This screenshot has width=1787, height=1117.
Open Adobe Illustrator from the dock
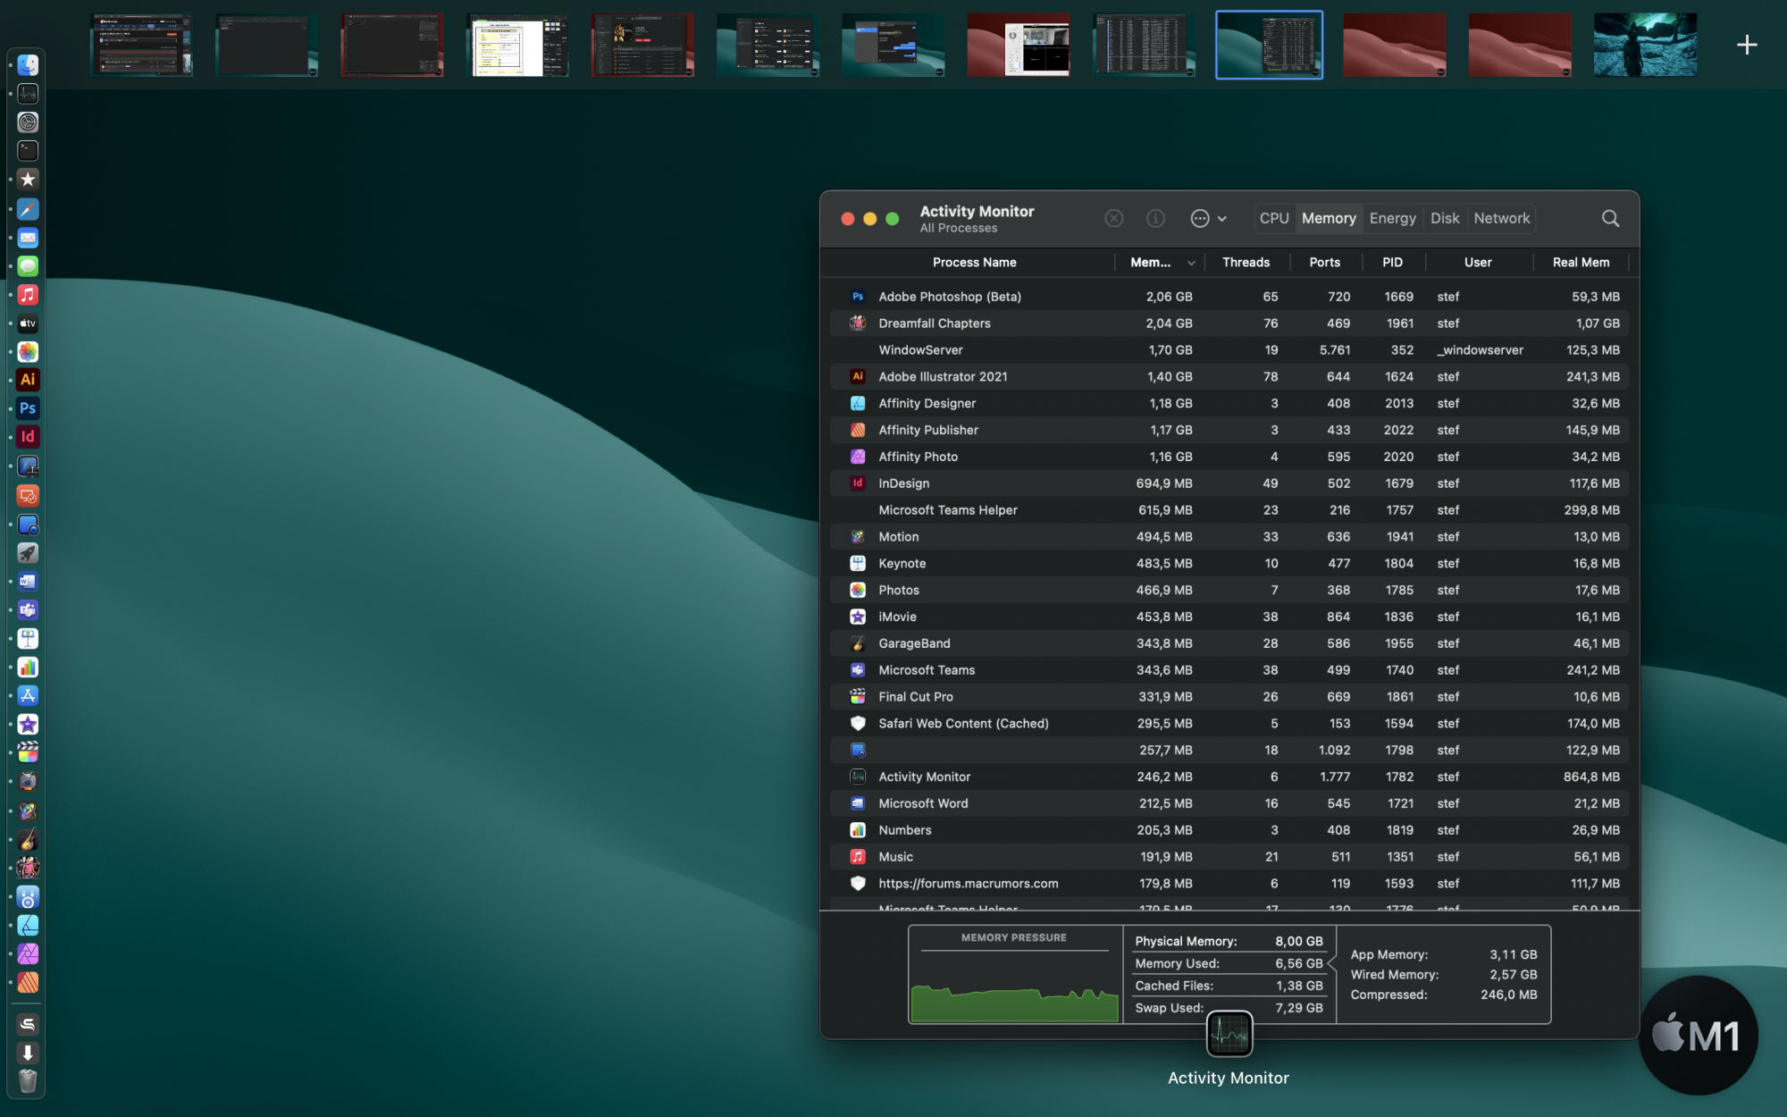(x=28, y=380)
